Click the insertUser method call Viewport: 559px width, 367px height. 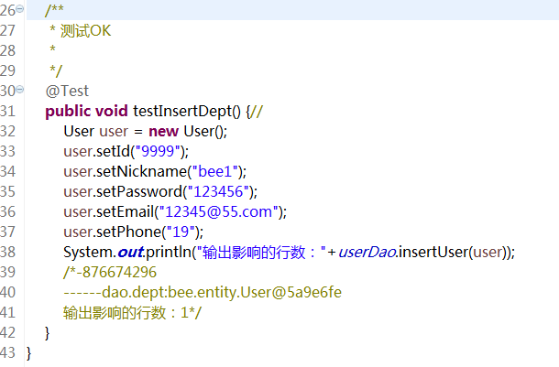point(433,253)
